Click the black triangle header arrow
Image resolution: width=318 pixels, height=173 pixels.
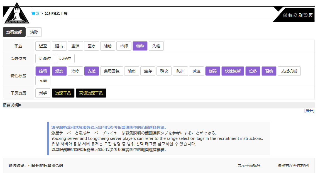pos(278,9)
